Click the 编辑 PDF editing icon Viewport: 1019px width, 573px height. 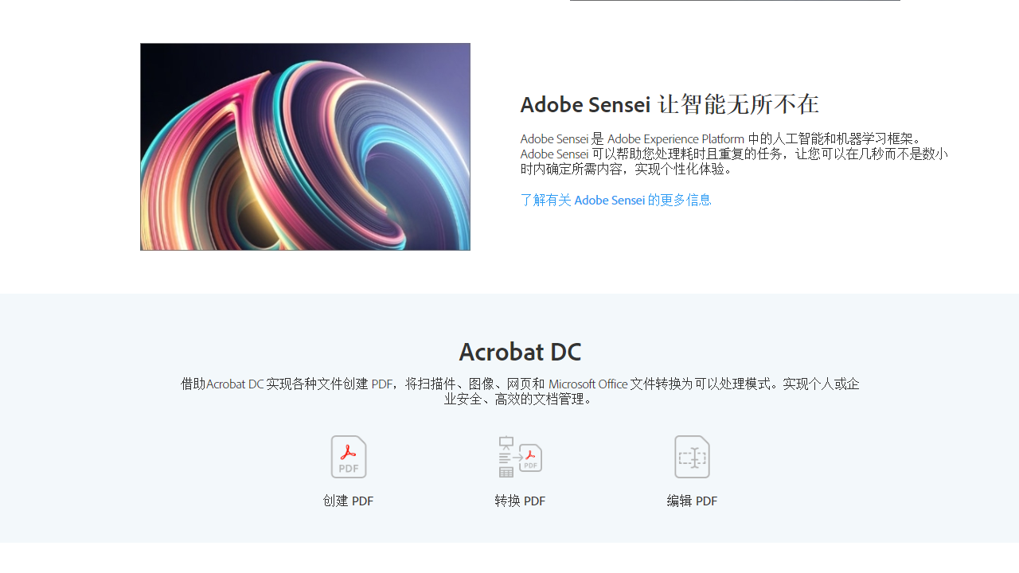click(692, 457)
